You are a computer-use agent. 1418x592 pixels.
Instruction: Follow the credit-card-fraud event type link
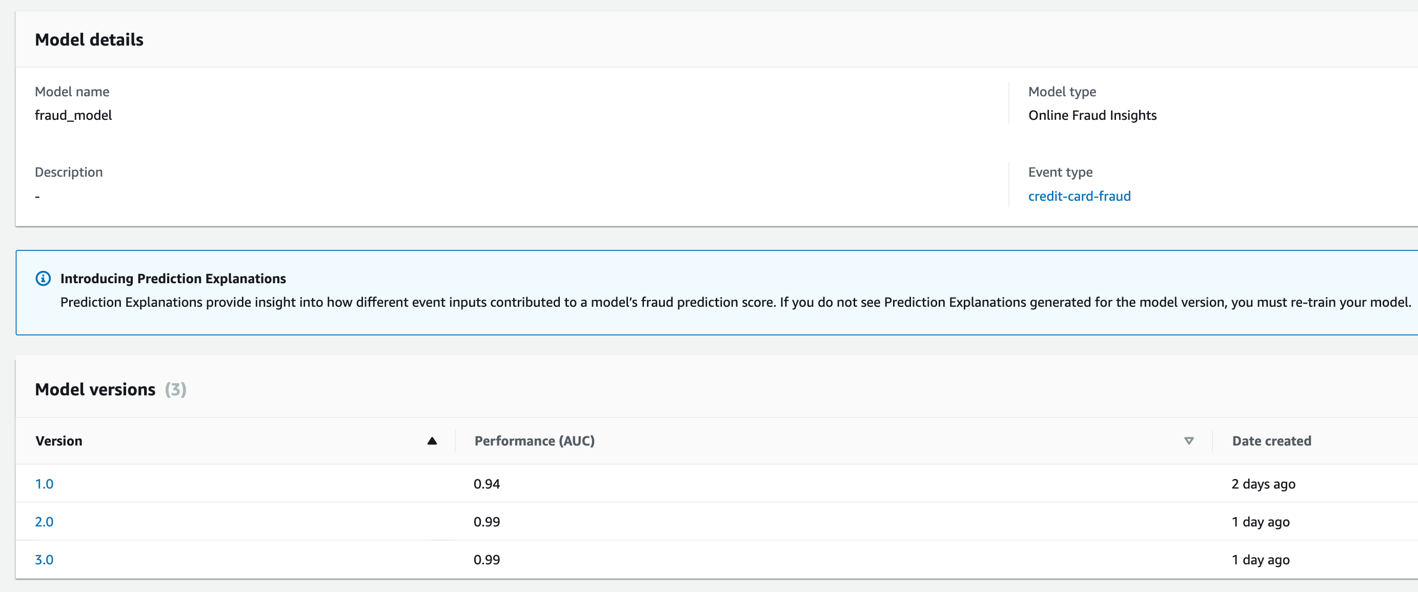1079,196
